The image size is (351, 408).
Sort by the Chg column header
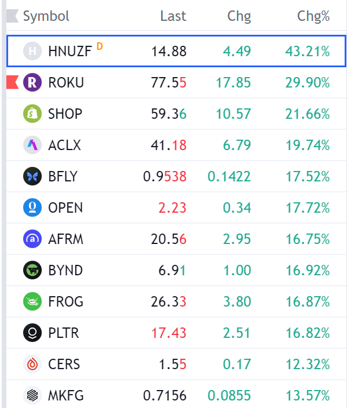click(239, 16)
